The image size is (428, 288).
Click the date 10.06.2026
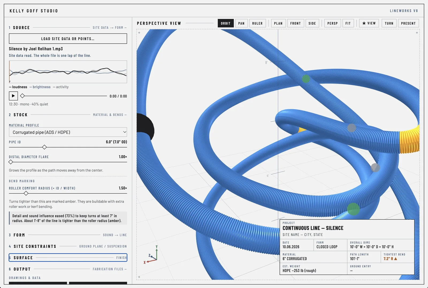[291, 247]
